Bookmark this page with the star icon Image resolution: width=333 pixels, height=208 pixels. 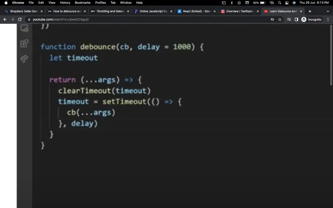[x=280, y=19]
